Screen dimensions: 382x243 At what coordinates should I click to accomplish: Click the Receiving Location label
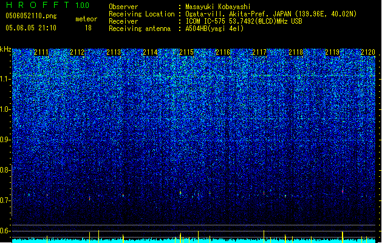(142, 14)
